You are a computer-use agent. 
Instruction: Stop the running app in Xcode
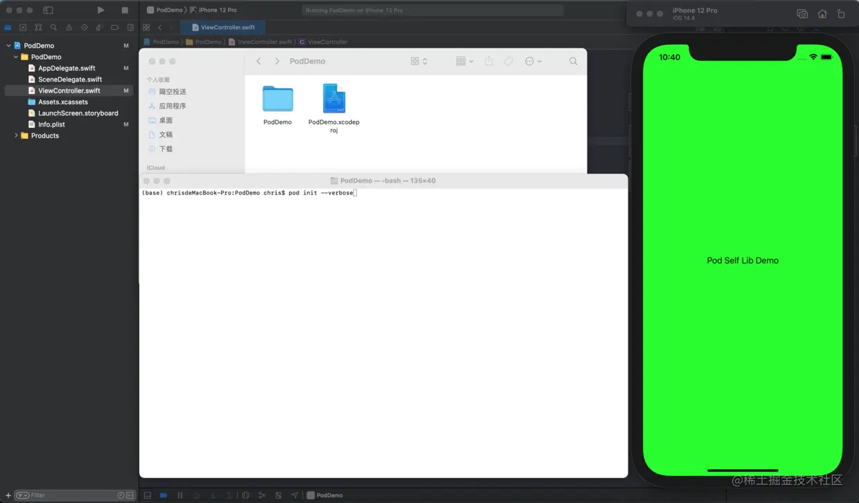coord(125,10)
